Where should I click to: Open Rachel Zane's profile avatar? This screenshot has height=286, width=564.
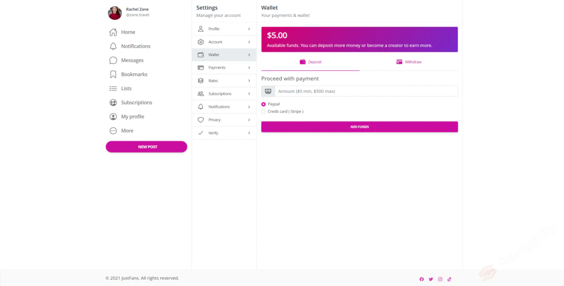pos(115,13)
